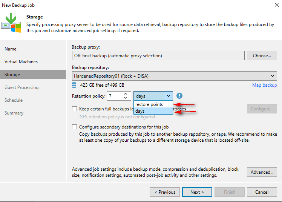Image resolution: width=282 pixels, height=202 pixels.
Task: Enable keep certain full backups checkbox
Action: pyautogui.click(x=75, y=109)
